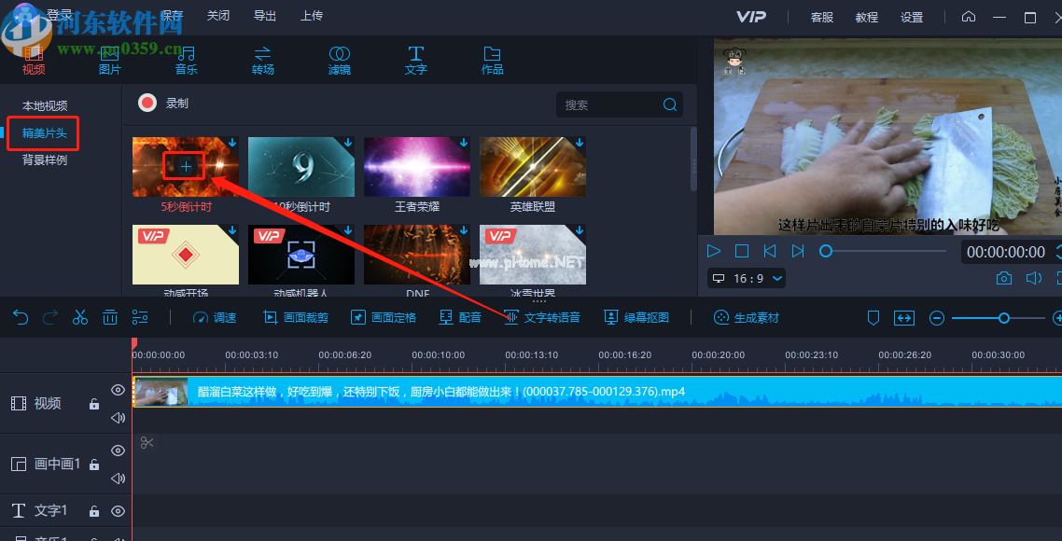Image resolution: width=1062 pixels, height=541 pixels.
Task: Click the 录制 record button
Action: [163, 104]
